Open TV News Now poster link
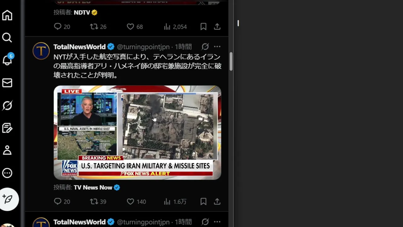Image resolution: width=403 pixels, height=227 pixels. [x=93, y=187]
